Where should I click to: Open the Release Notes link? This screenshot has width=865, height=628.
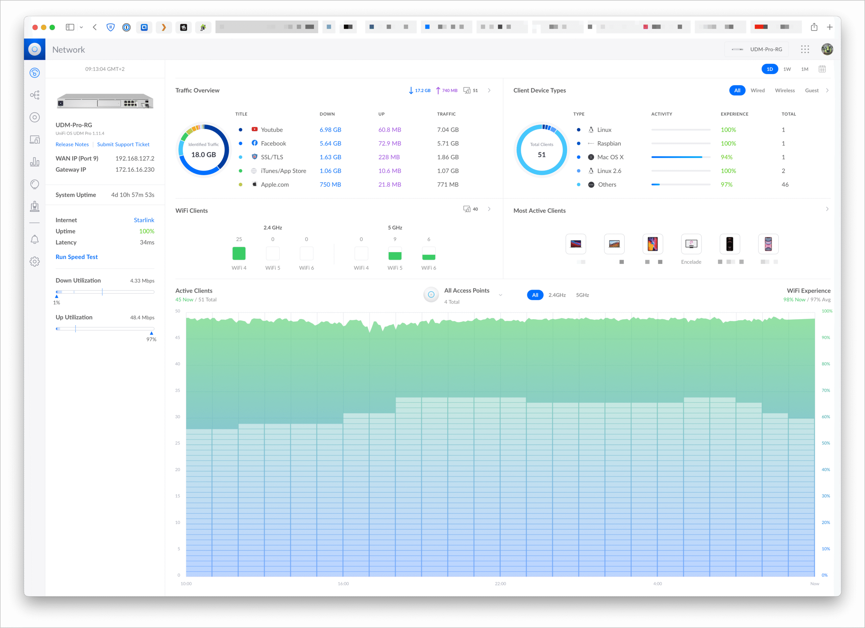(x=72, y=144)
